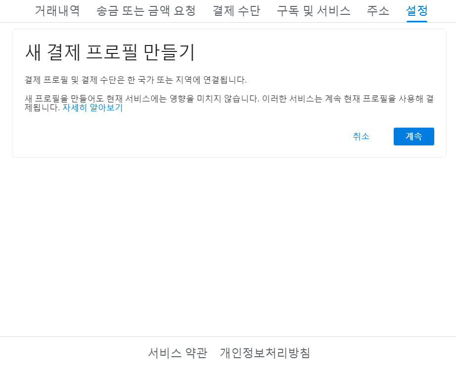456x374 pixels.
Task: Select the 설정 tab
Action: click(417, 11)
